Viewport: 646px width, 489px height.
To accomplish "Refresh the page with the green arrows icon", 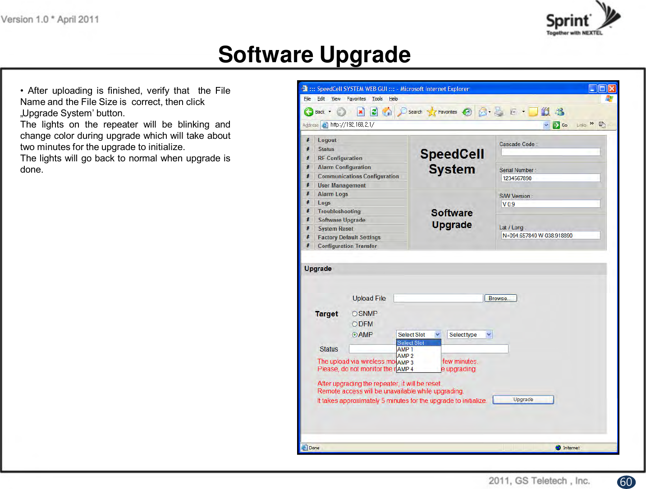I will click(x=374, y=112).
